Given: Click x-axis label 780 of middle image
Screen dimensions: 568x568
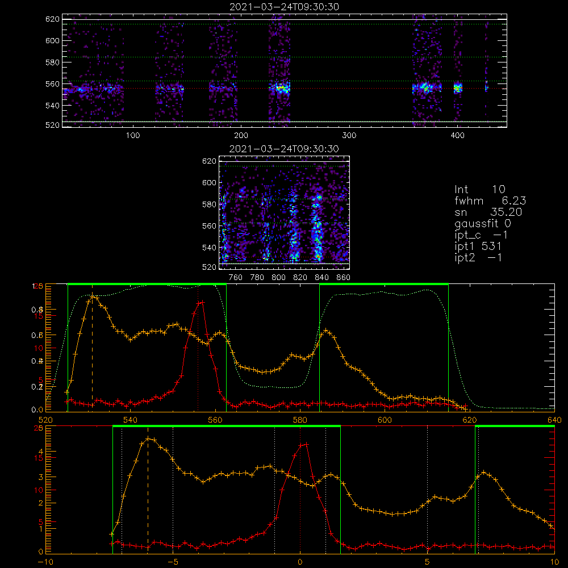Looking at the screenshot, I should click(257, 278).
